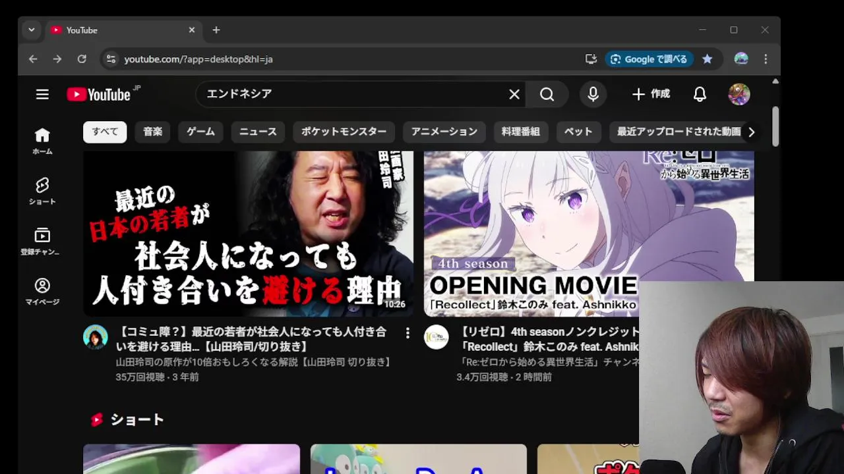
Task: Bookmark this page with the star icon
Action: pos(708,59)
